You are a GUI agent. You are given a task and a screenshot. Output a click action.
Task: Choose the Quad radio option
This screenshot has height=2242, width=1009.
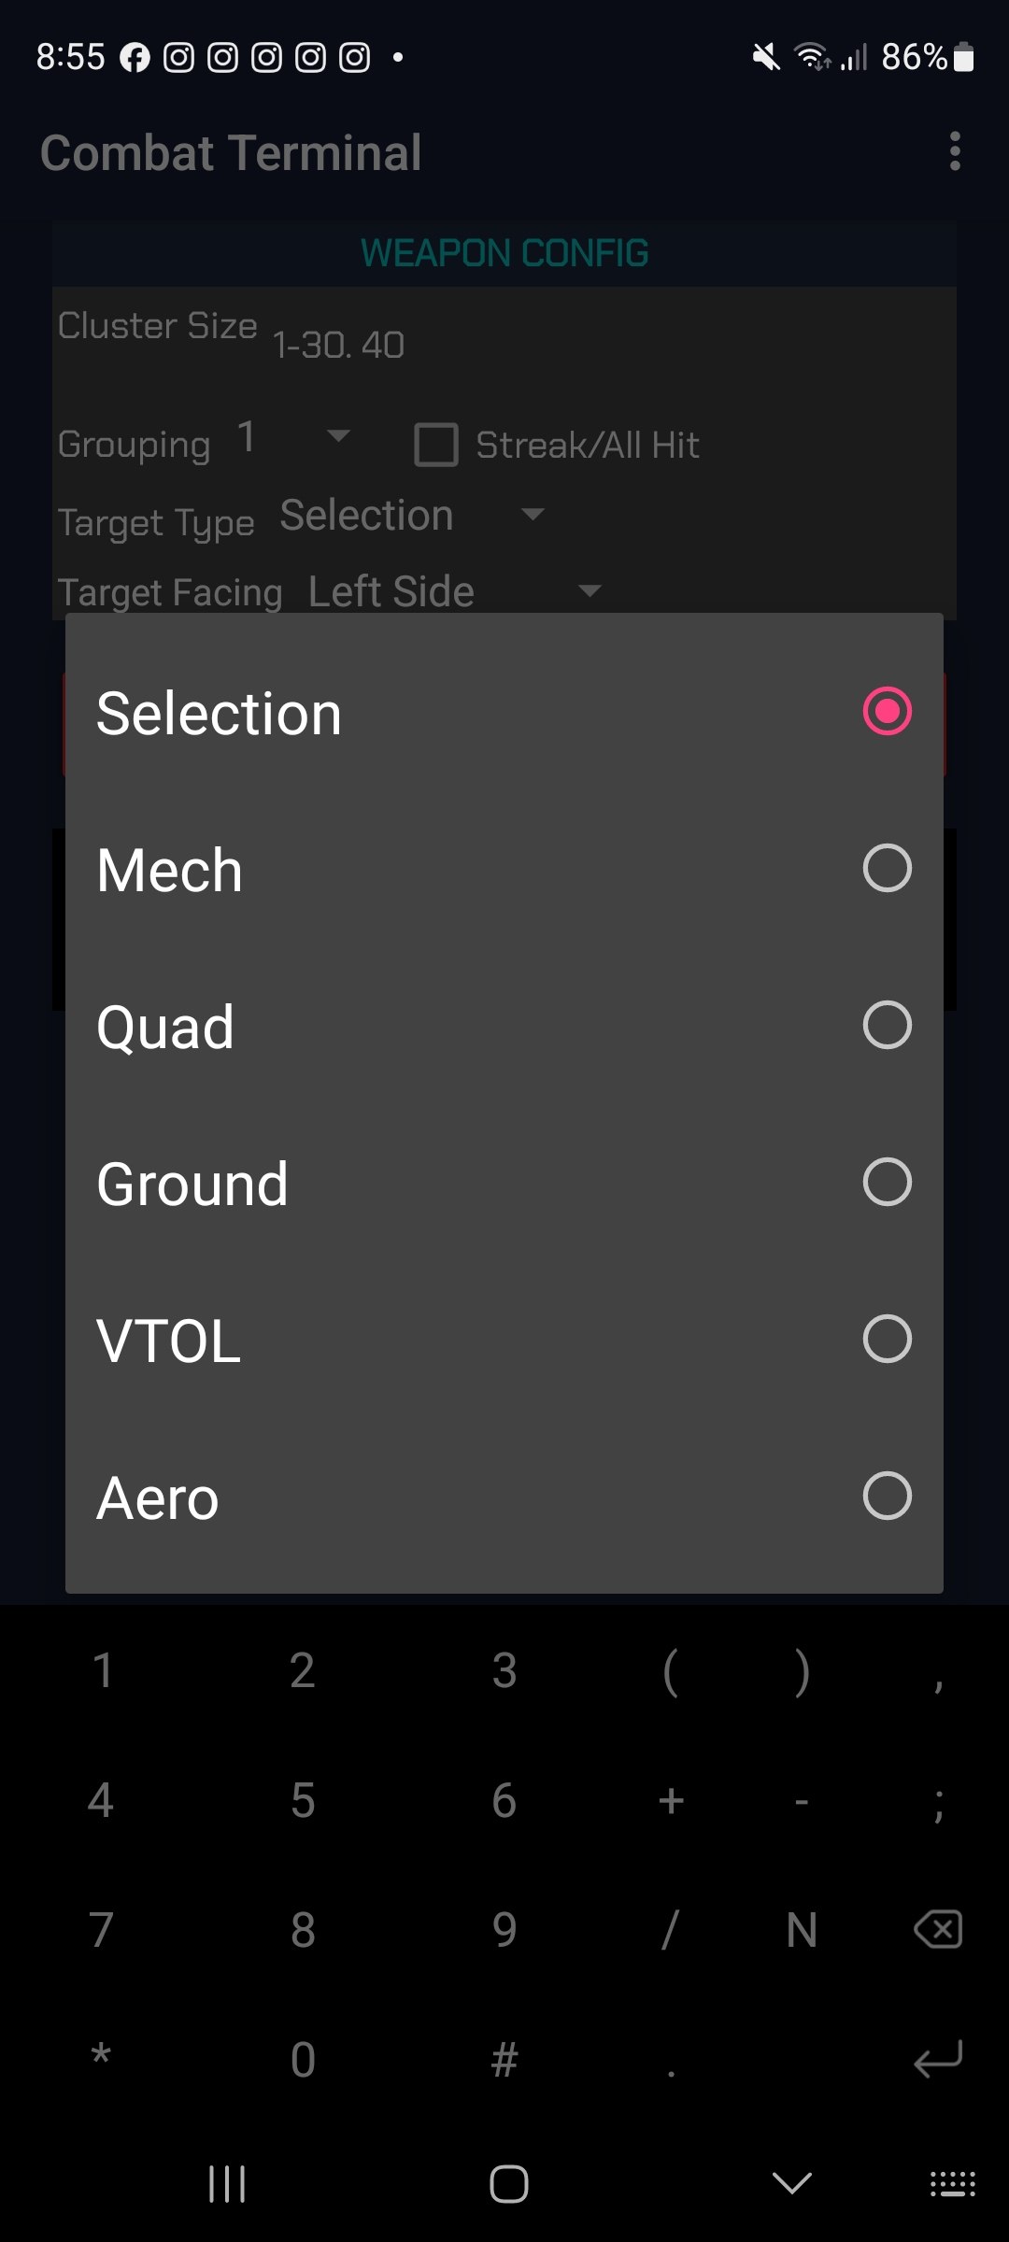click(887, 1026)
